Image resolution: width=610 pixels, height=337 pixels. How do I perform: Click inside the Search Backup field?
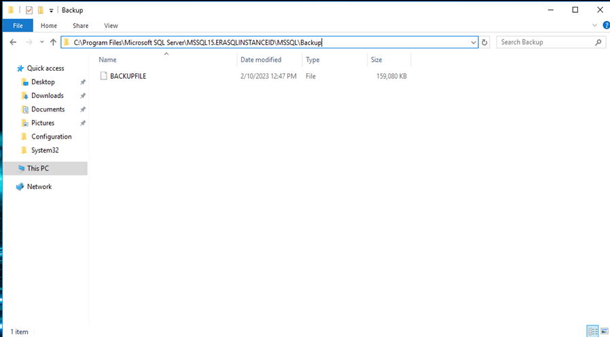[x=543, y=42]
